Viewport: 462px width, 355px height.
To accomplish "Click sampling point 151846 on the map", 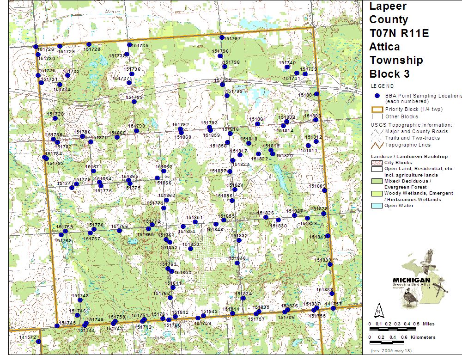I will point(238,263).
